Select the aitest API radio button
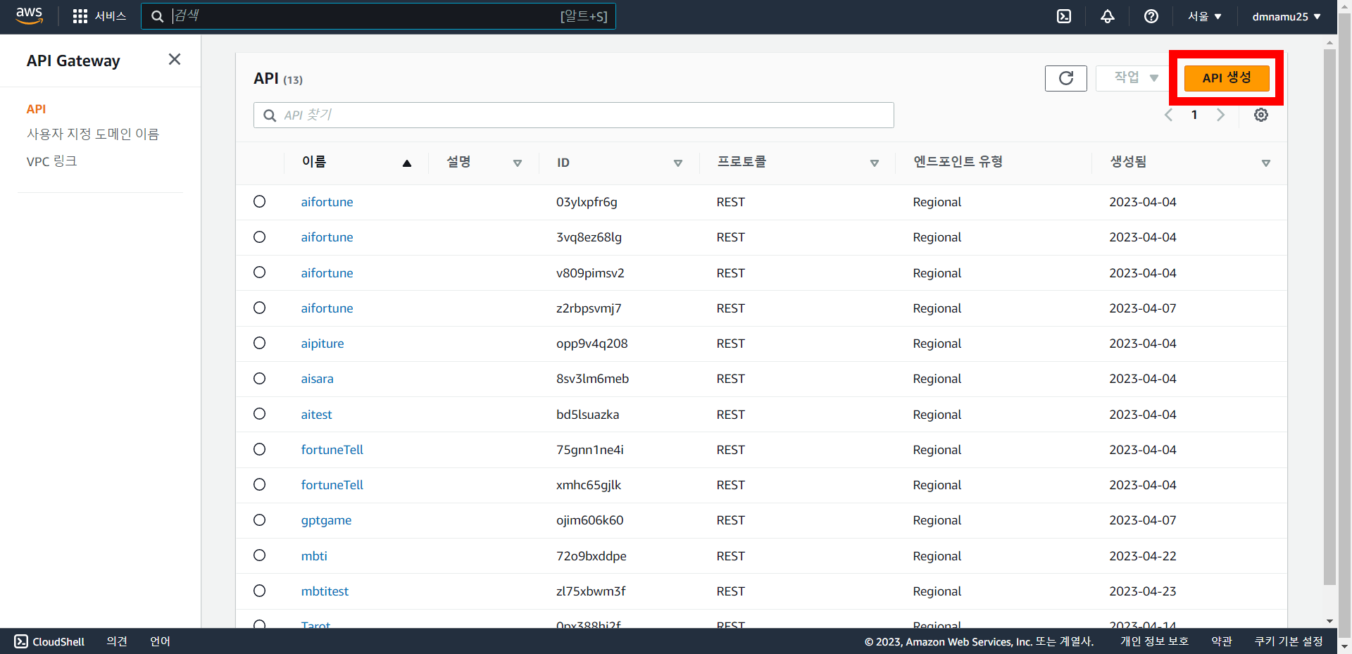Screen dimensions: 1352x654 (x=260, y=414)
